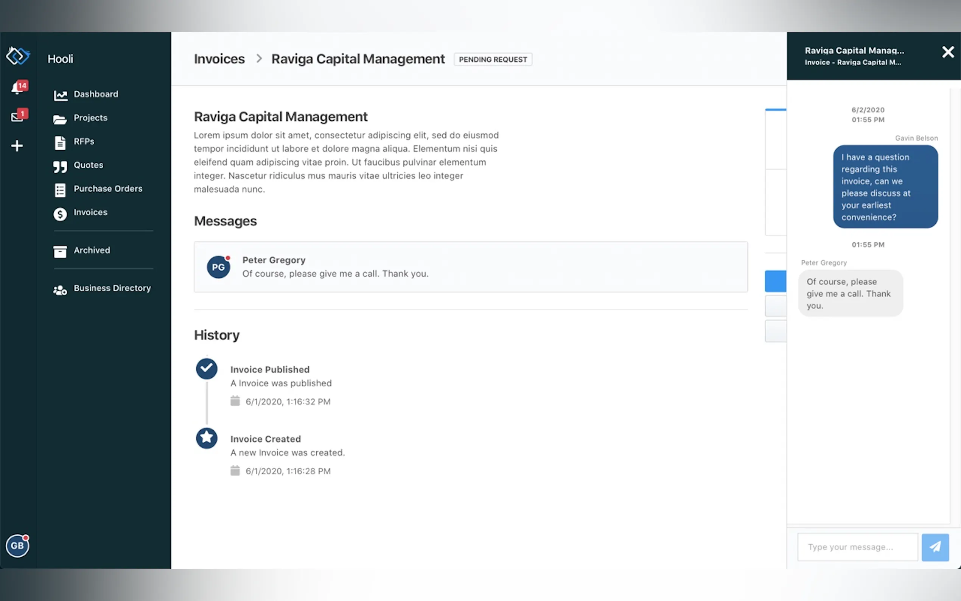Click the Invoice Published checkmark icon

207,369
